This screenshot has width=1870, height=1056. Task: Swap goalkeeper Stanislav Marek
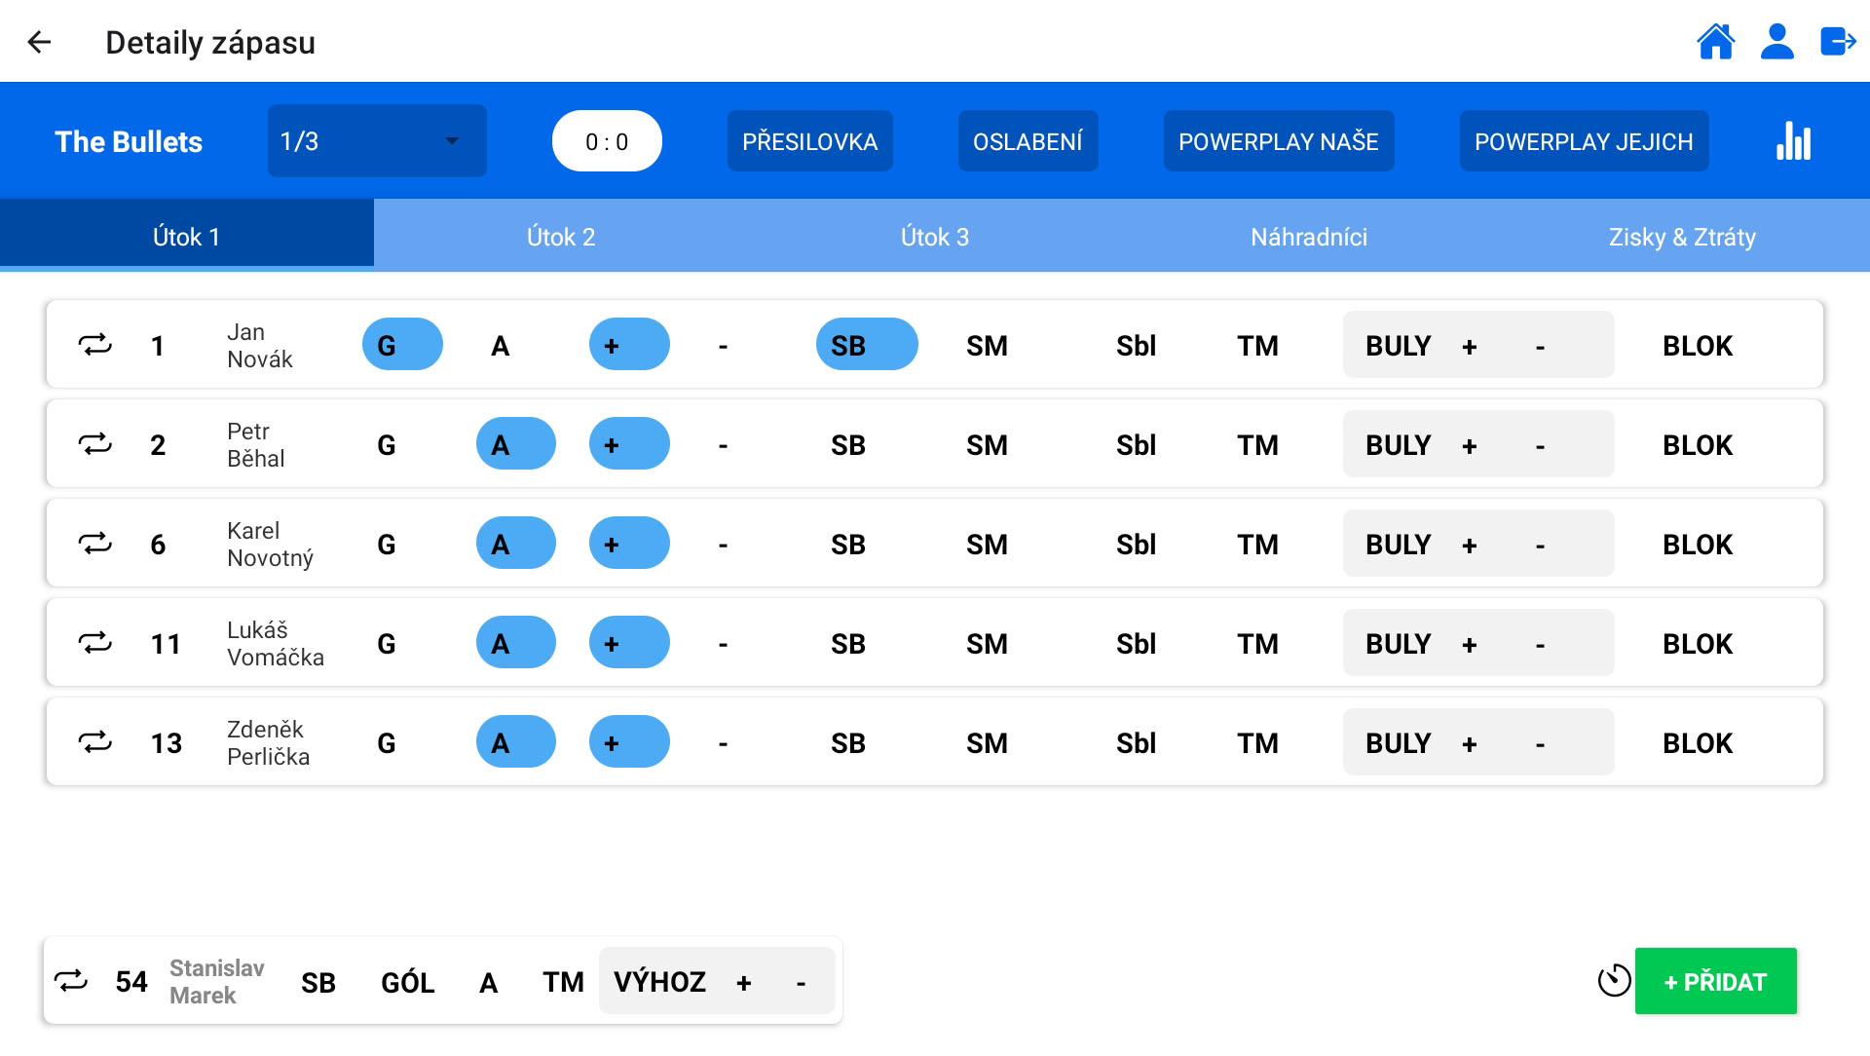71,980
